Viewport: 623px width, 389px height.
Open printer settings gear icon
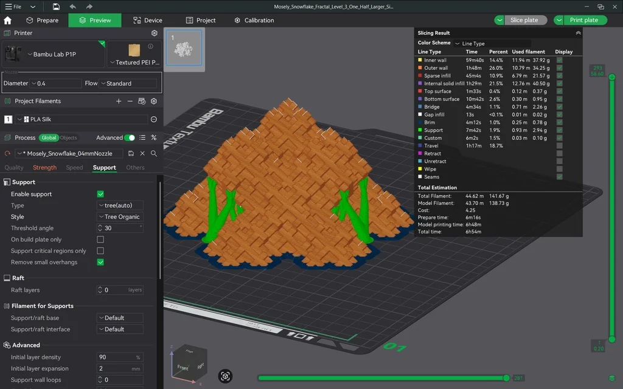(x=155, y=33)
